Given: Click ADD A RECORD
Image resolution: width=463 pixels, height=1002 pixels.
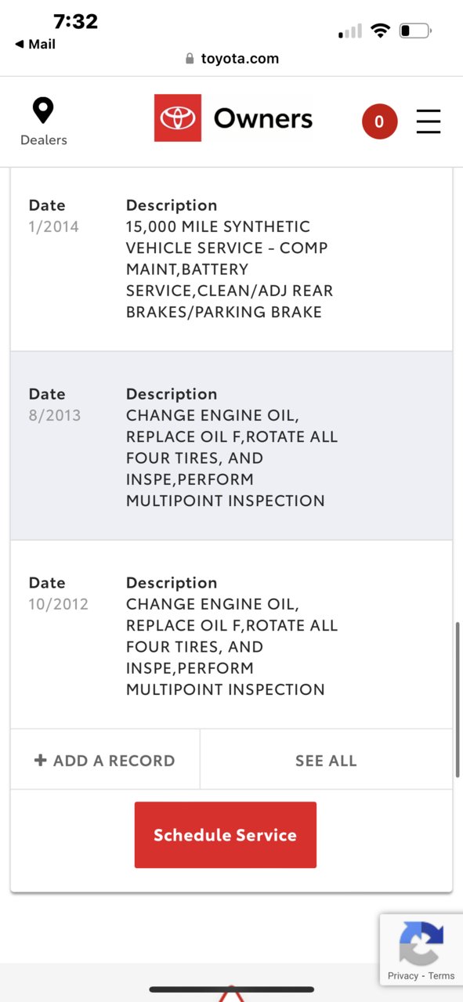Looking at the screenshot, I should (x=105, y=760).
